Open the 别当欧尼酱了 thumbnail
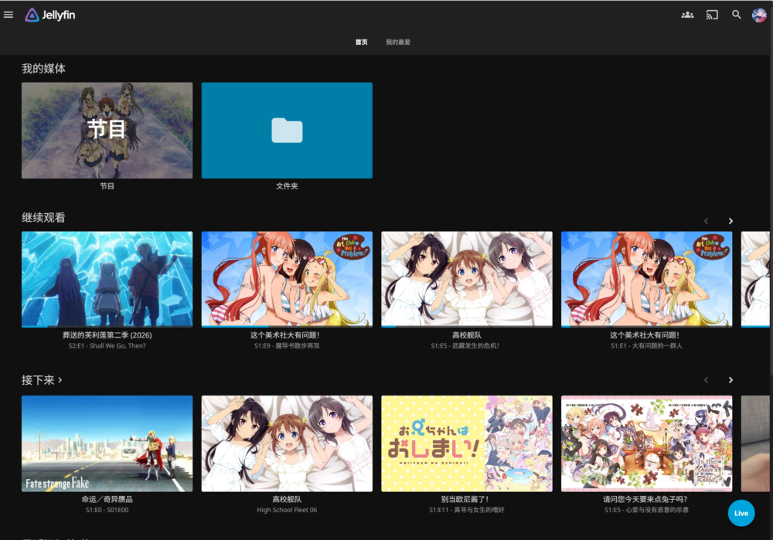Image resolution: width=773 pixels, height=540 pixels. (467, 443)
